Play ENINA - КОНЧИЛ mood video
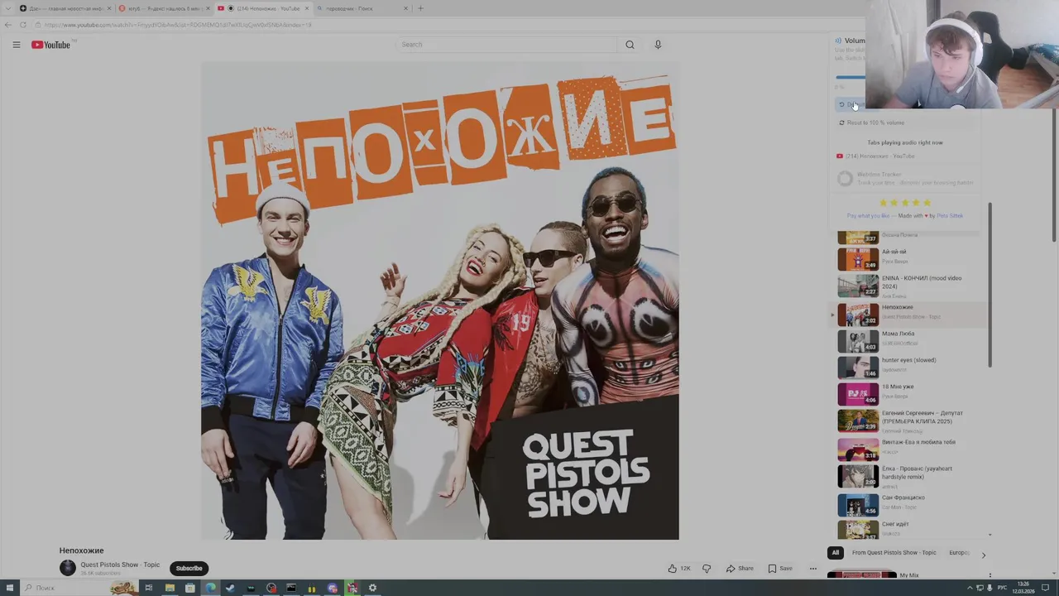Image resolution: width=1059 pixels, height=596 pixels. tap(910, 286)
